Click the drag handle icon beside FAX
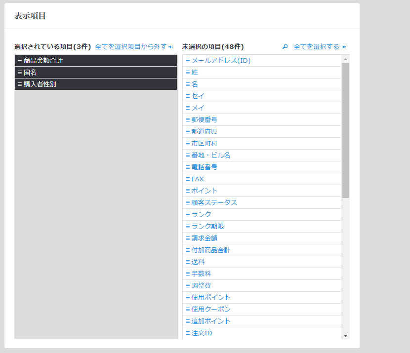The height and width of the screenshot is (353, 410). (188, 179)
